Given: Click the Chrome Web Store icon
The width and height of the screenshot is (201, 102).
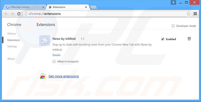Looking at the screenshot, I should click(43, 76).
